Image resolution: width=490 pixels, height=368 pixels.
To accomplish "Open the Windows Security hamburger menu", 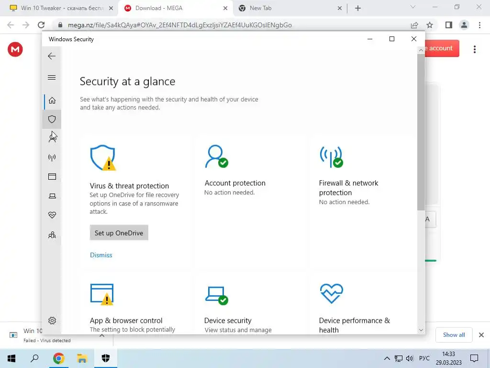I will [52, 77].
